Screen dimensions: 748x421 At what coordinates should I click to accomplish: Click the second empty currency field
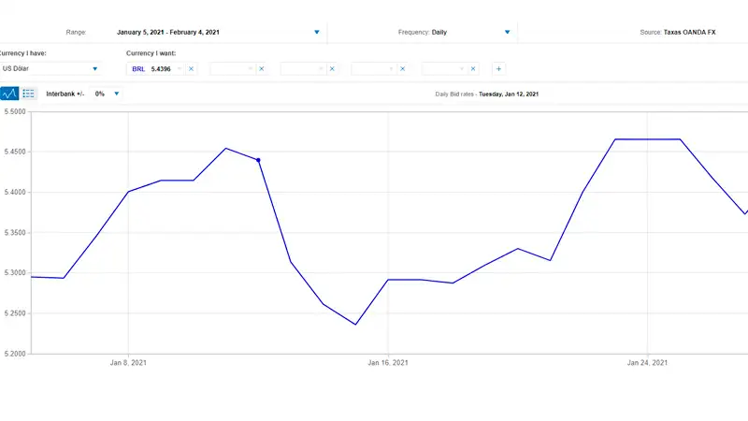[229, 68]
